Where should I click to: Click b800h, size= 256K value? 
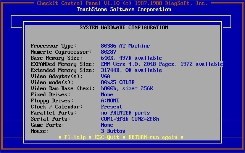tap(127, 89)
